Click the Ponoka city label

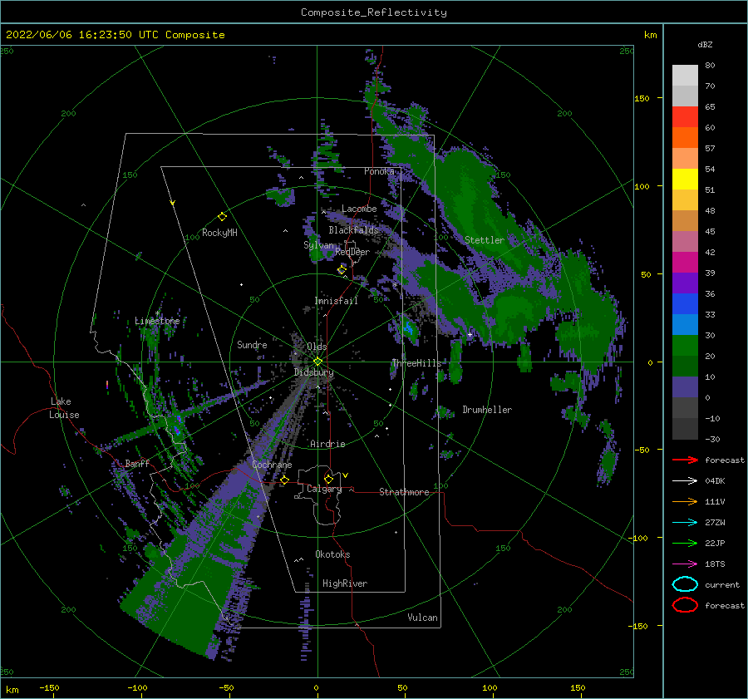tap(379, 171)
